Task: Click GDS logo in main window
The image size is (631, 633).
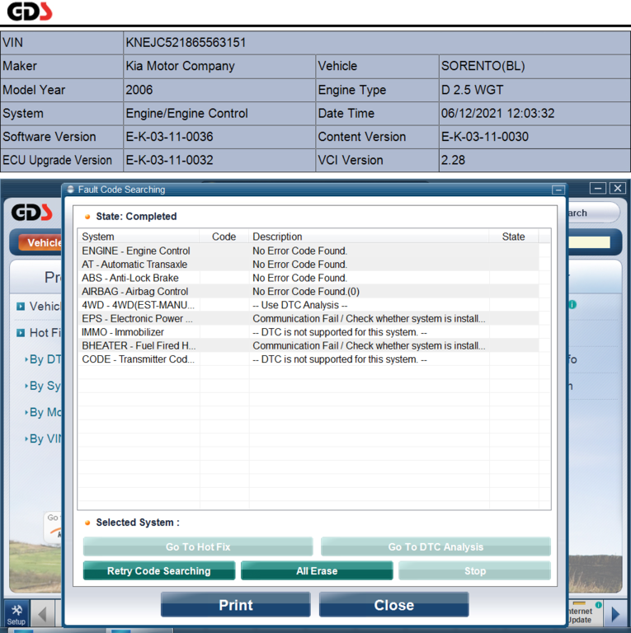Action: [x=32, y=213]
